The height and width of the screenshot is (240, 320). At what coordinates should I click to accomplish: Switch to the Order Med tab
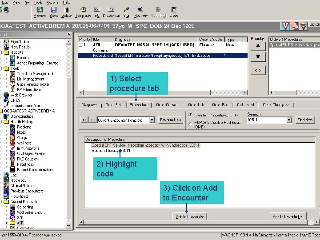pos(245,105)
